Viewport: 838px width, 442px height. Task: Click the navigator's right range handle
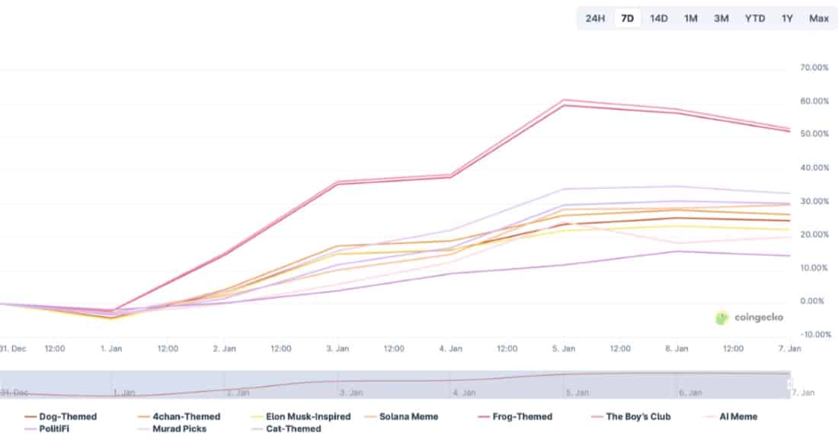pyautogui.click(x=790, y=384)
